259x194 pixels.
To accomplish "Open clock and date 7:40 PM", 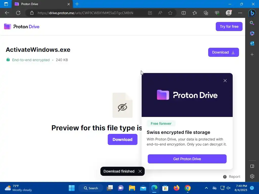I will [241, 188].
